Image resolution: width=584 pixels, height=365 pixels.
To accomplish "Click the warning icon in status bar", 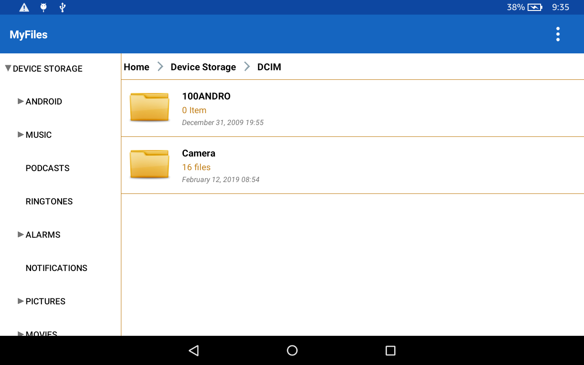I will click(x=23, y=7).
